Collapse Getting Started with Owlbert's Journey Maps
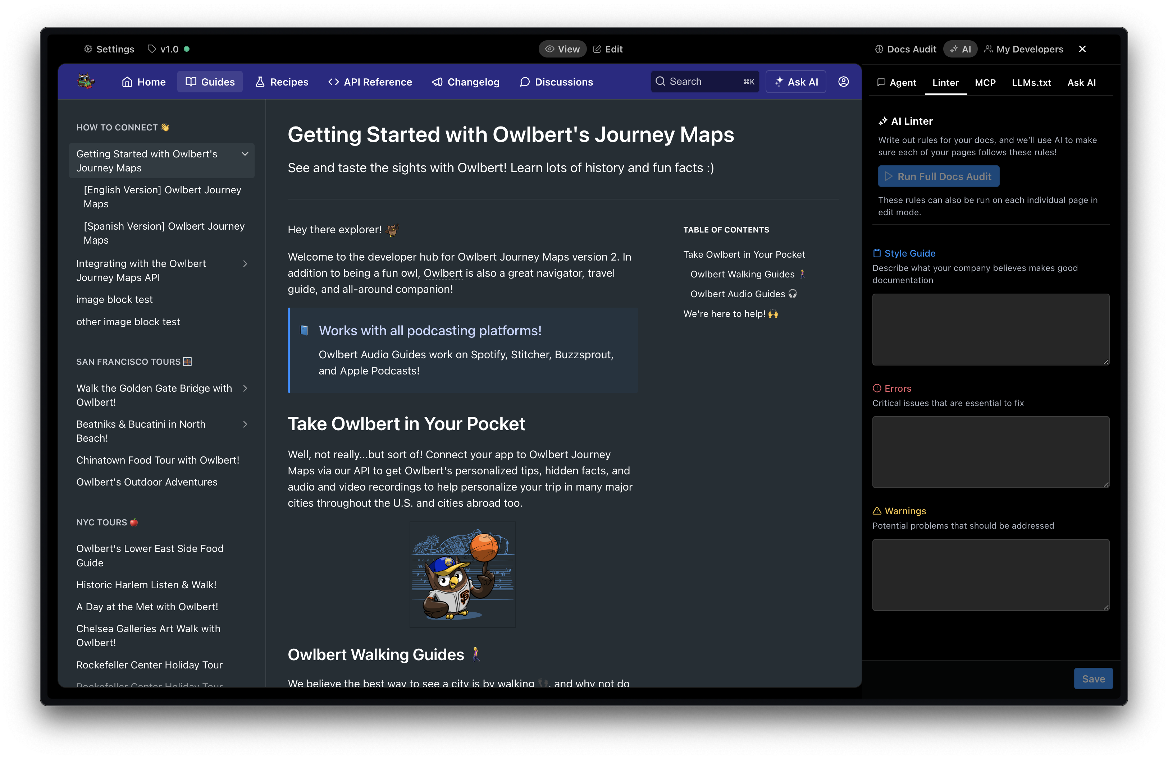 pos(245,154)
